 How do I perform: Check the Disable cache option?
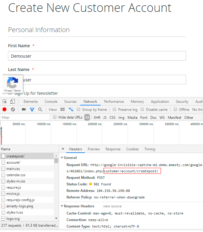142,110
